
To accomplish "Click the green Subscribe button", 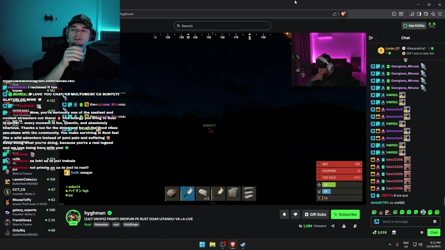I will [345, 215].
